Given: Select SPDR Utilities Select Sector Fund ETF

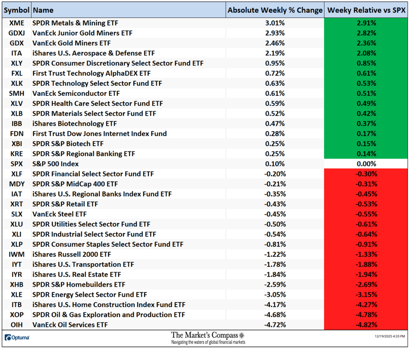Looking at the screenshot, I should pyautogui.click(x=91, y=224).
